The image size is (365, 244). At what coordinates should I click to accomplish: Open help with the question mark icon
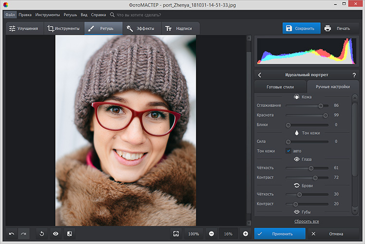(x=354, y=75)
